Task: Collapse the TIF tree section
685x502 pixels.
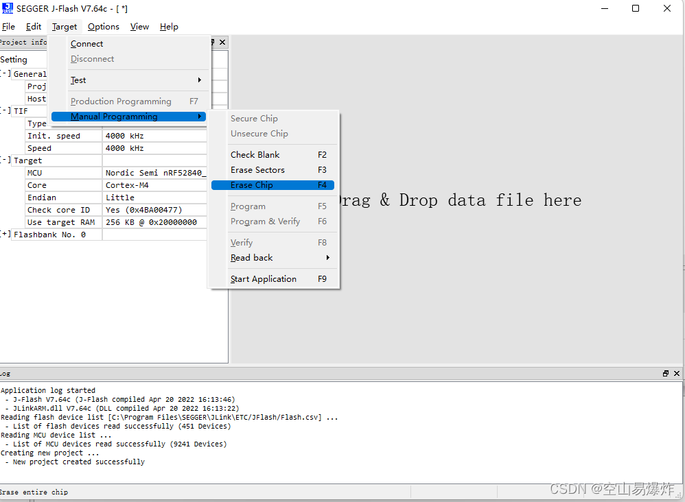Action: (x=5, y=110)
